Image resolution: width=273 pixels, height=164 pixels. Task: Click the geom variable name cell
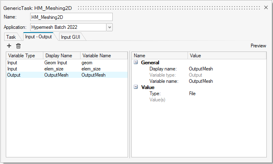(x=87, y=63)
